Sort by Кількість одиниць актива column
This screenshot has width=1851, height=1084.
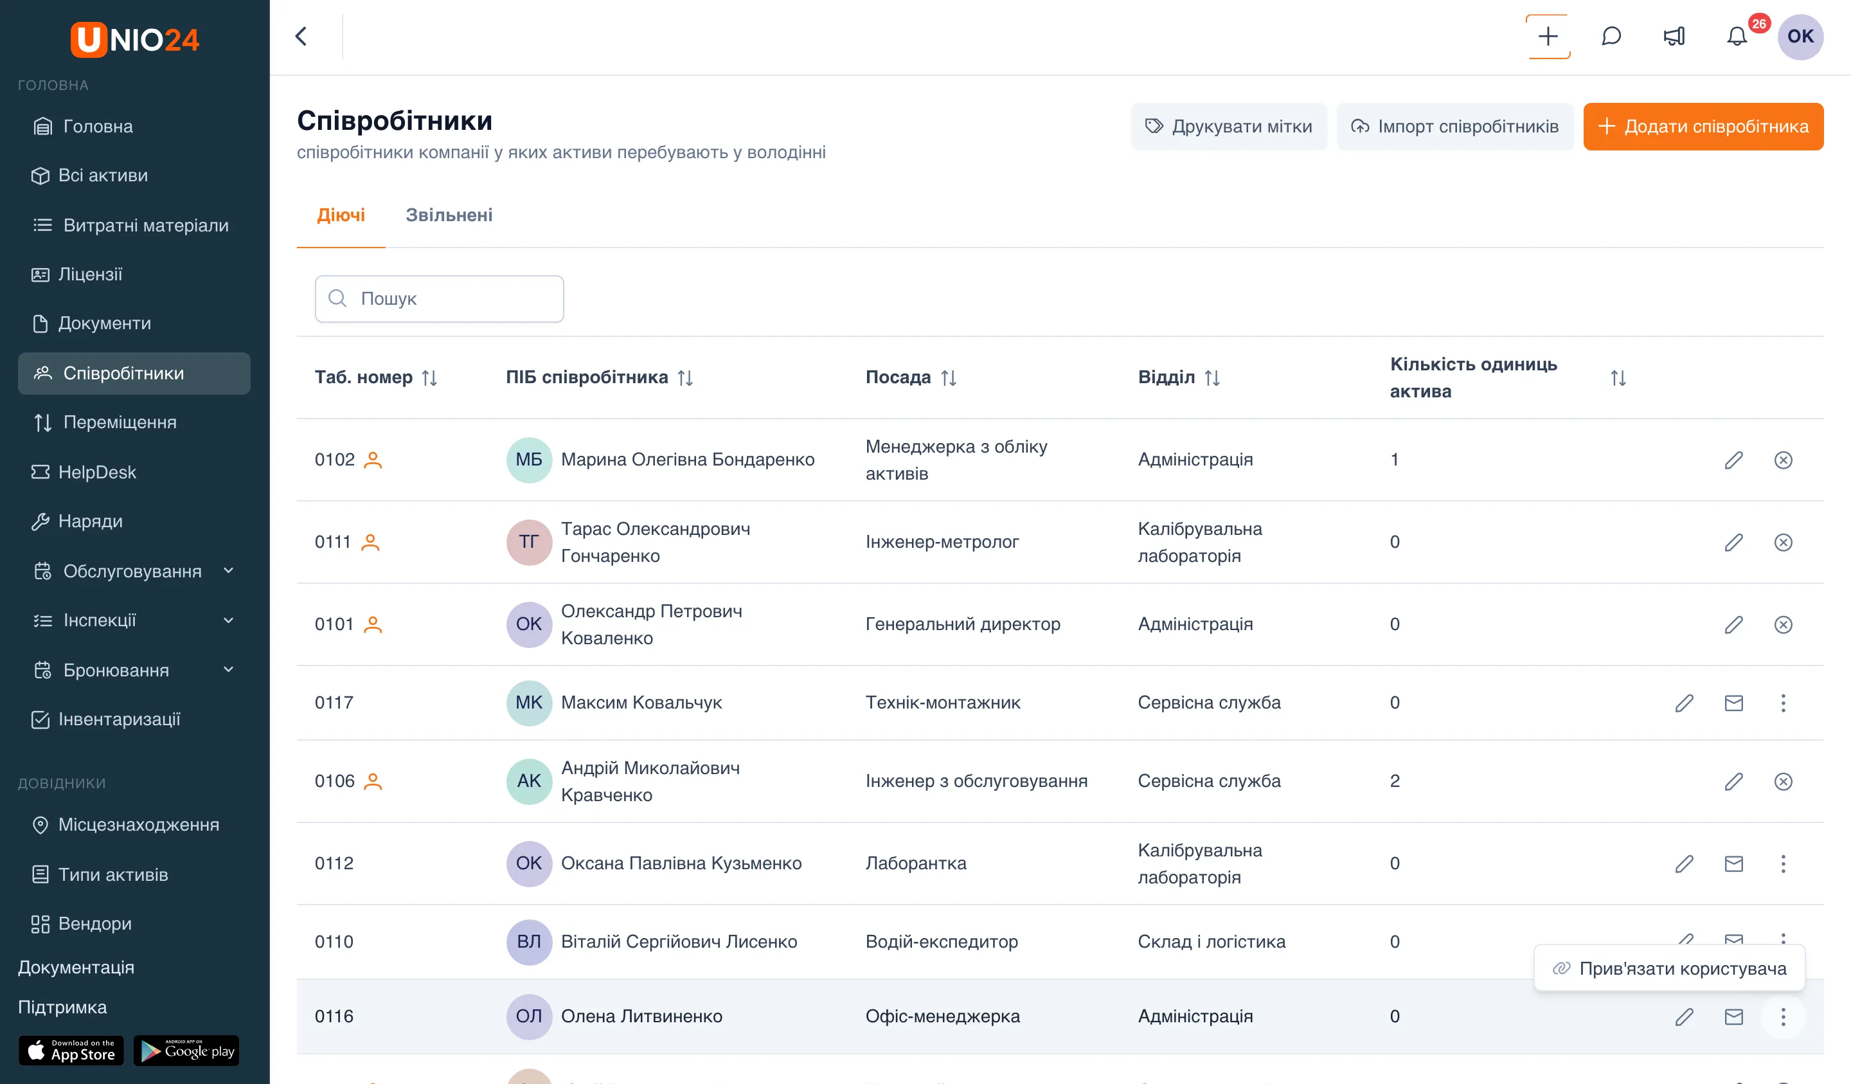click(1618, 378)
